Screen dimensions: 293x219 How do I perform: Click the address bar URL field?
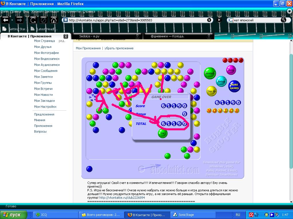click(137, 20)
